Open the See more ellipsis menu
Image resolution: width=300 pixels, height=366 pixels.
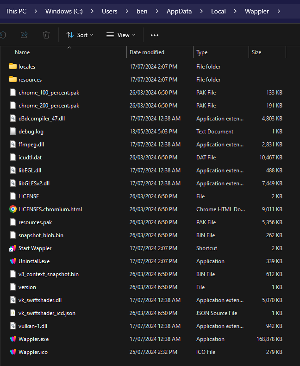pos(155,35)
